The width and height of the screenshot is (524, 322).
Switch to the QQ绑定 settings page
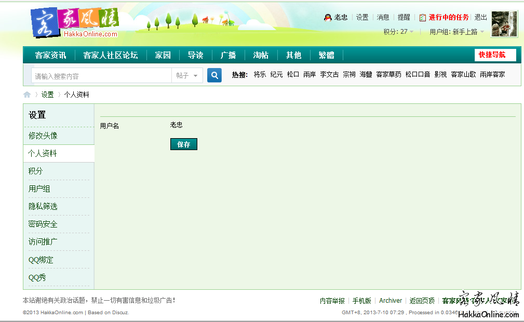click(41, 260)
